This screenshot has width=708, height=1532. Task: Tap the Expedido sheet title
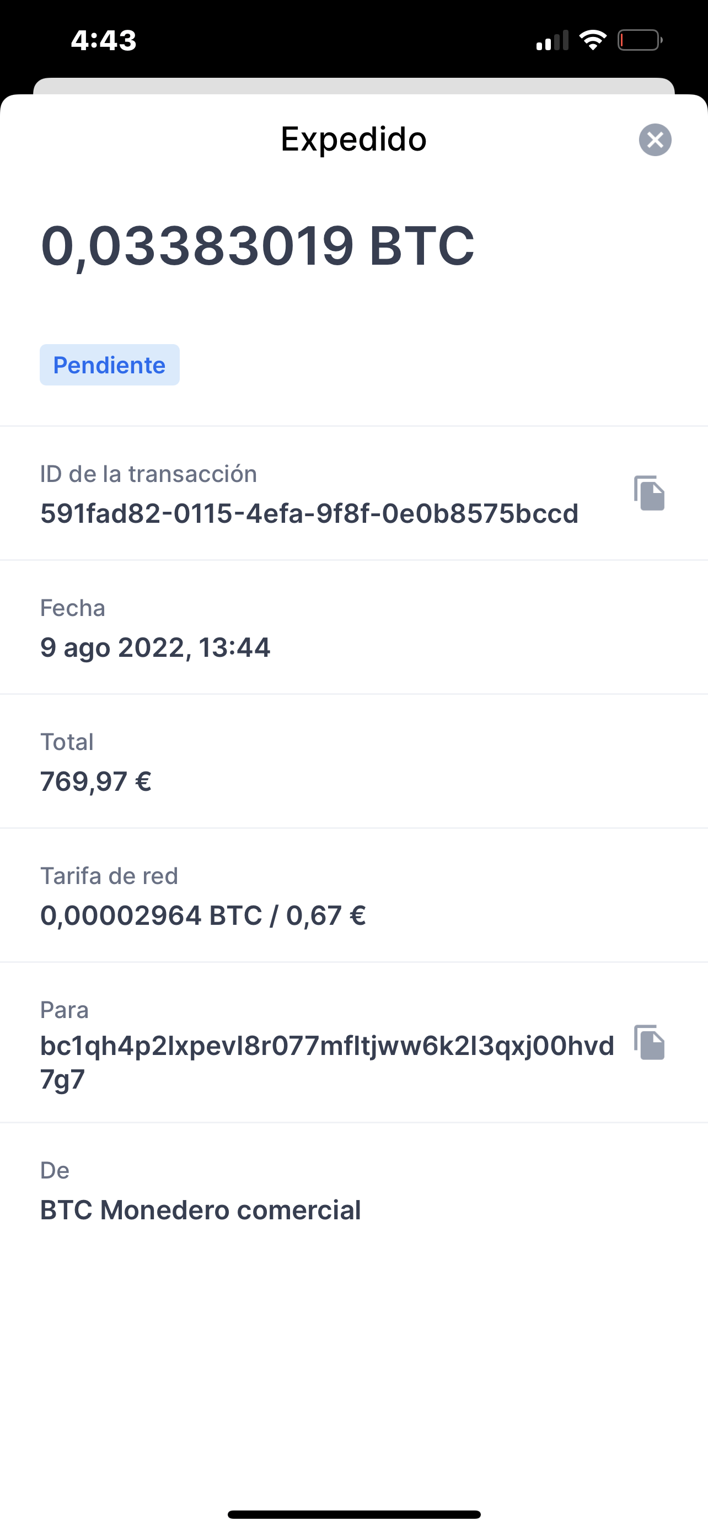353,139
